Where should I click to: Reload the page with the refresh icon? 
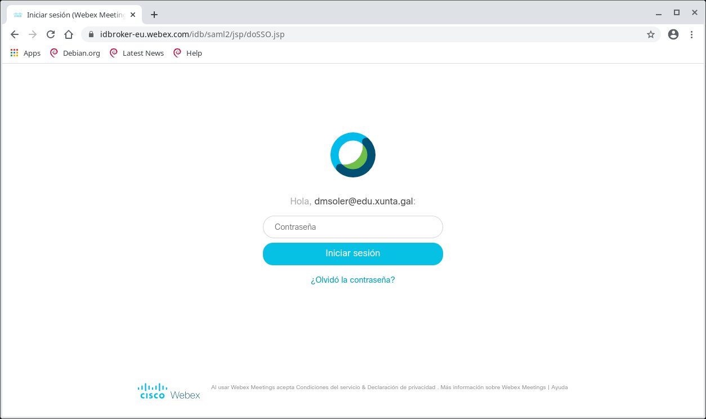[50, 34]
